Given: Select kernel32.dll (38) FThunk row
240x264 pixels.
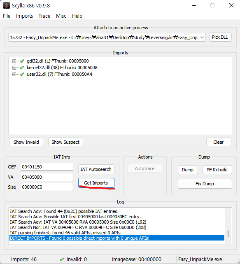Looking at the screenshot, I should [62, 68].
